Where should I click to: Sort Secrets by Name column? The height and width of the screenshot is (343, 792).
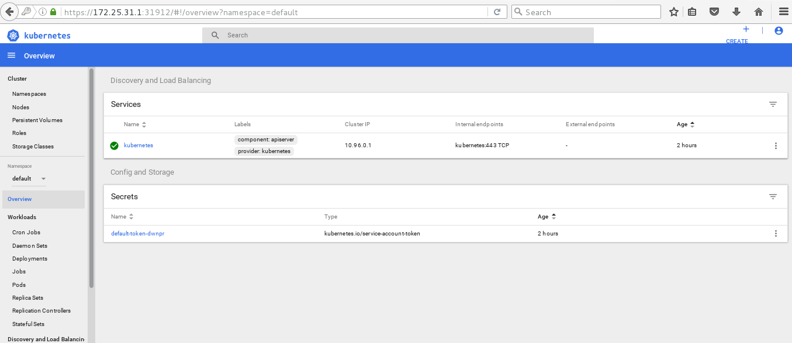pos(122,217)
